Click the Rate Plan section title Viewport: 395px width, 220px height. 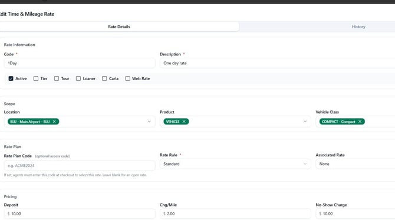click(x=12, y=147)
